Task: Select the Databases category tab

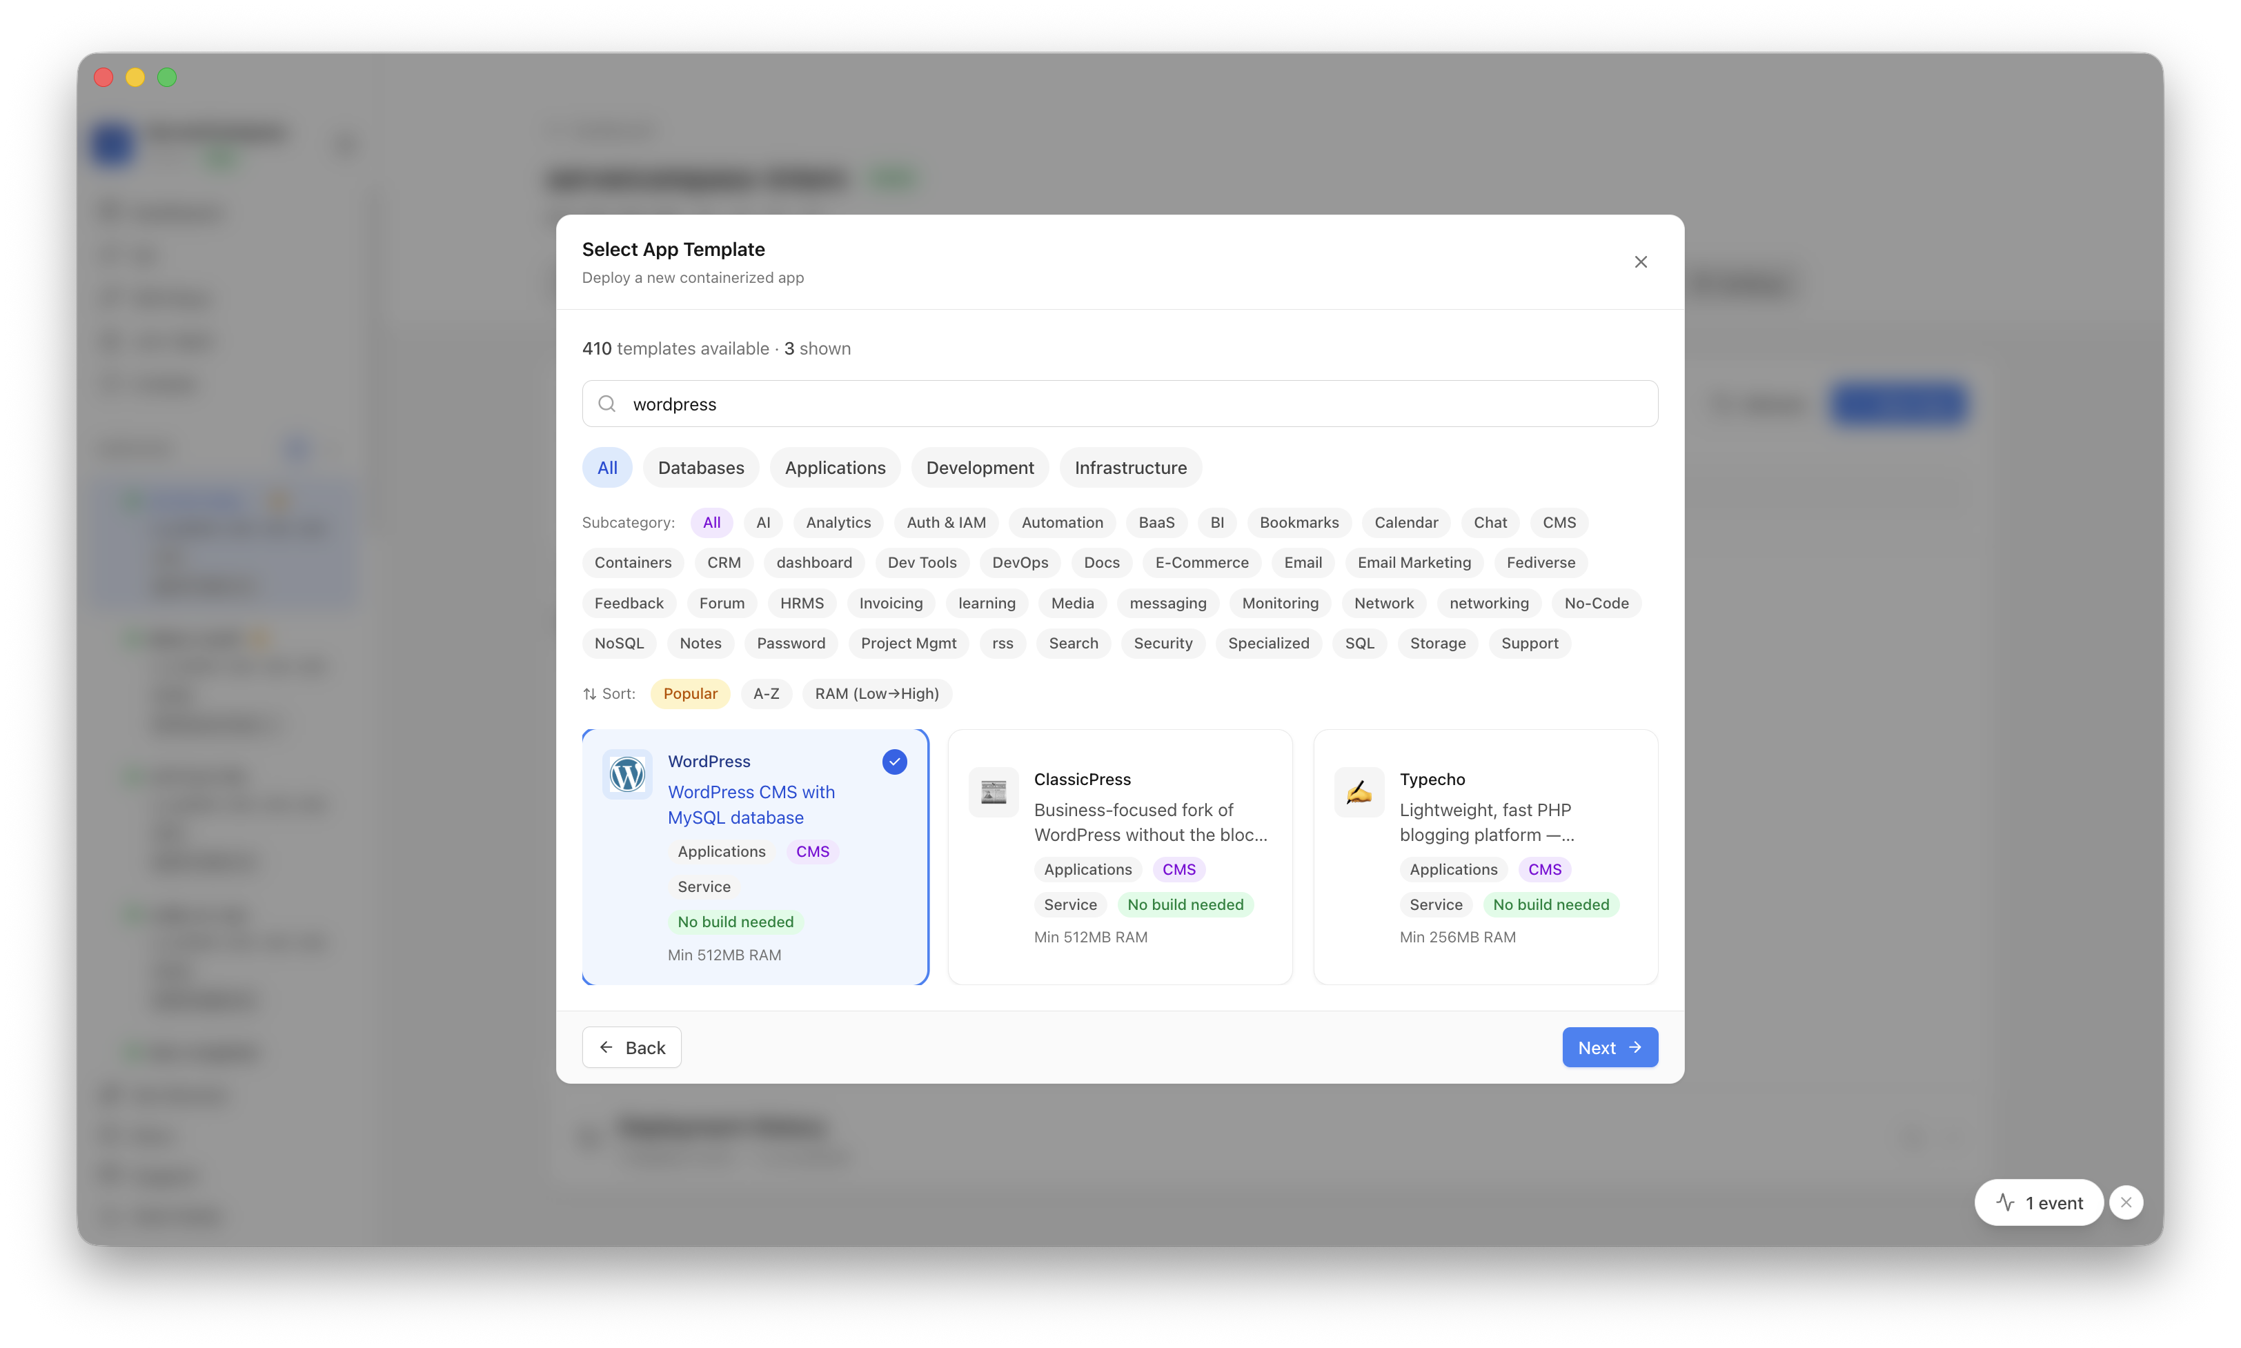Action: pos(700,467)
